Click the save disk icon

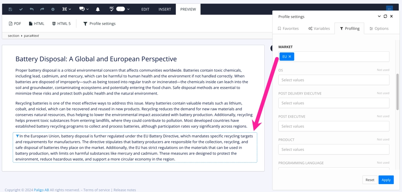(10, 9)
